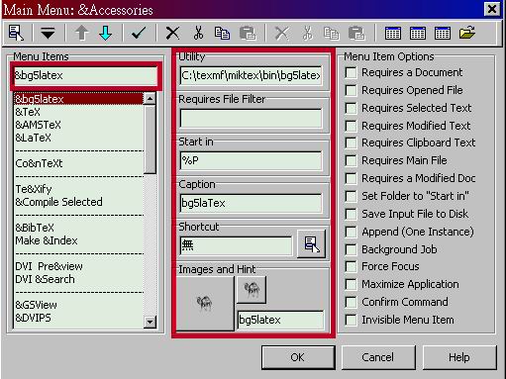Toggle Requires Modified Text checkbox

pyautogui.click(x=351, y=126)
